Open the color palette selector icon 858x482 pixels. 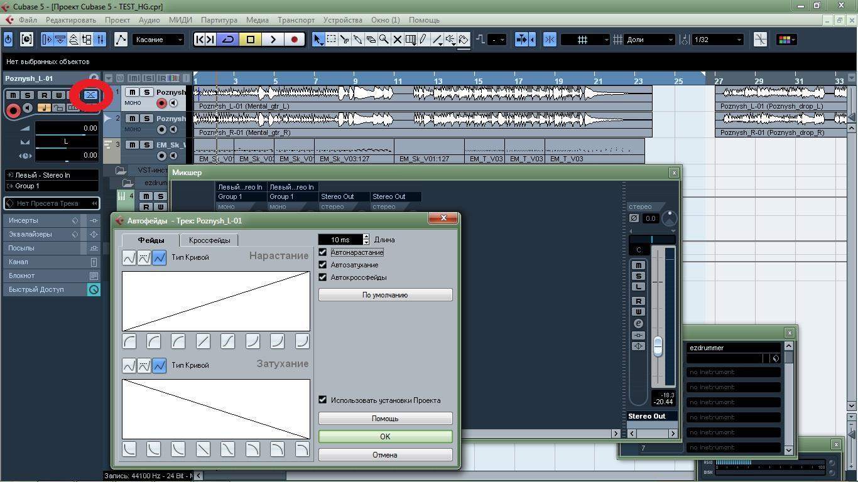click(x=786, y=40)
